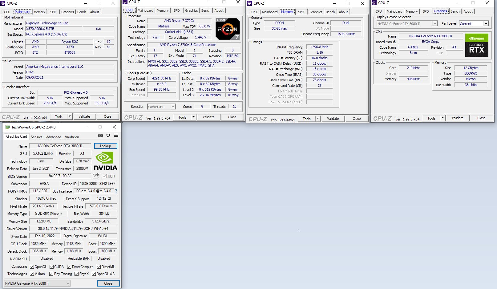Switch to Sensors tab in GPU-Z
497x289 pixels.
point(37,137)
